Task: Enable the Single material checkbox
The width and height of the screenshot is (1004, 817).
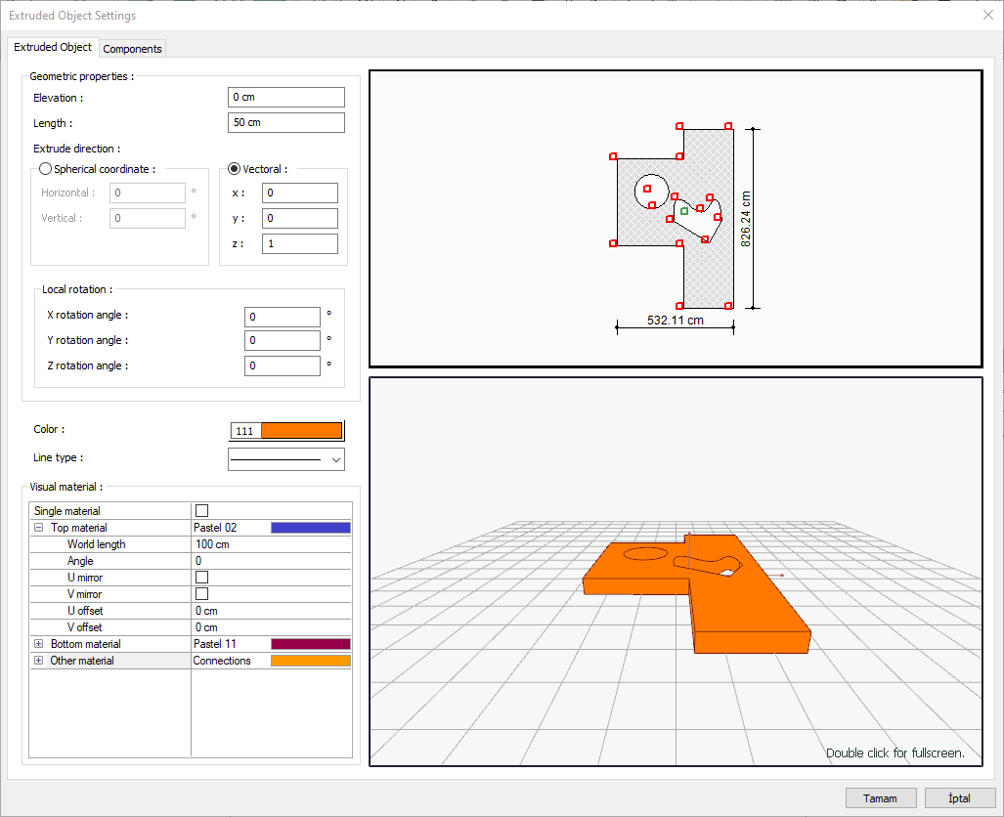Action: click(x=202, y=510)
